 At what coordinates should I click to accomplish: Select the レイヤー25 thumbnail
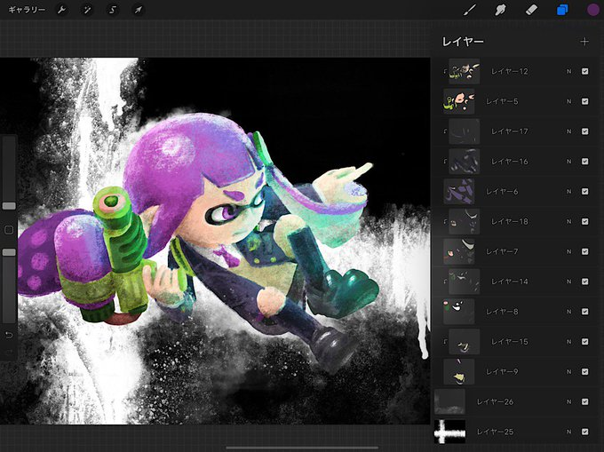pos(449,432)
